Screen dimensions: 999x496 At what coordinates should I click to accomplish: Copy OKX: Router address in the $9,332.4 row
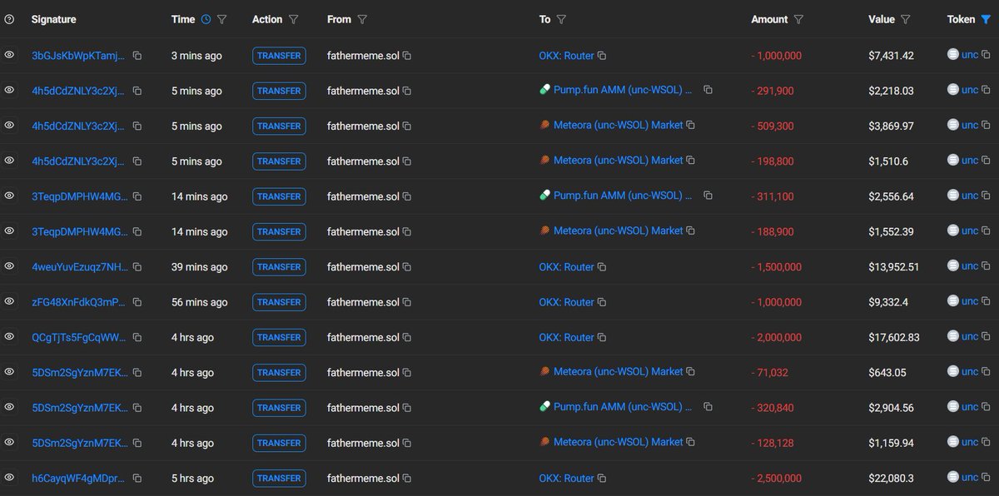(x=602, y=302)
